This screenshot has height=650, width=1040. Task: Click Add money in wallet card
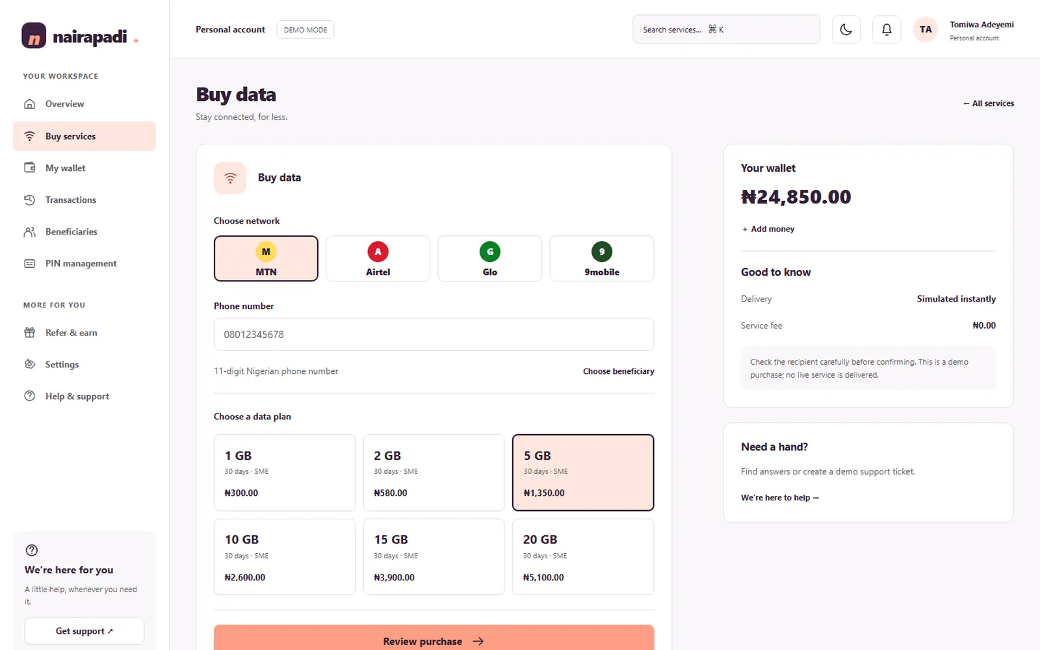pyautogui.click(x=768, y=229)
